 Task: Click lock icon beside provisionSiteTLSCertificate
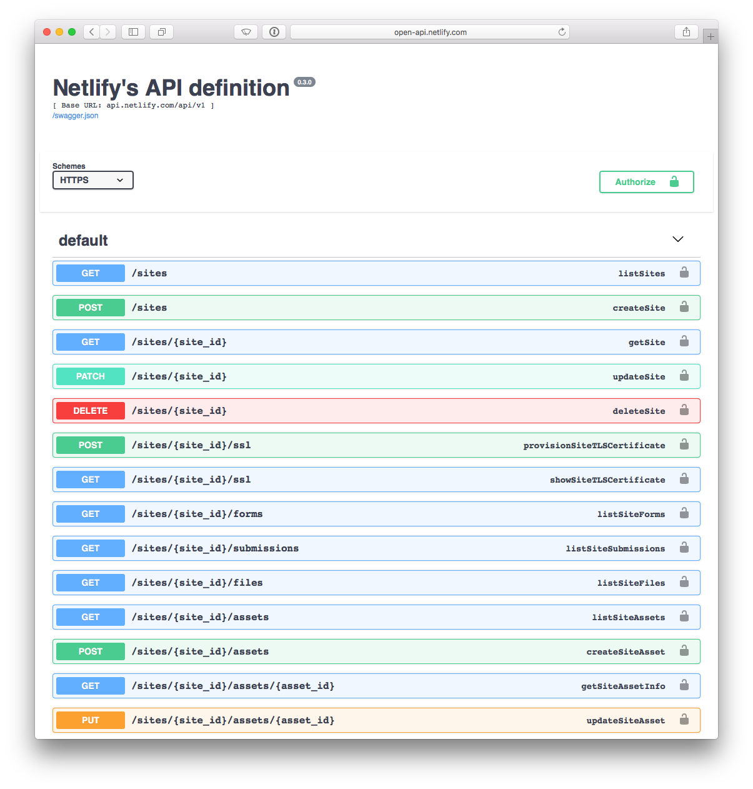684,445
